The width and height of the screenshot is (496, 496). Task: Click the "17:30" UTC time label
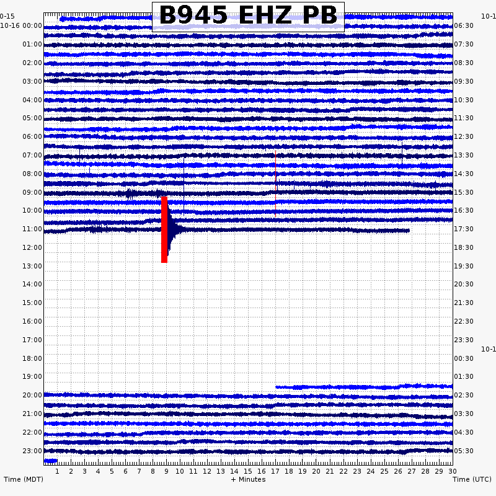464,229
